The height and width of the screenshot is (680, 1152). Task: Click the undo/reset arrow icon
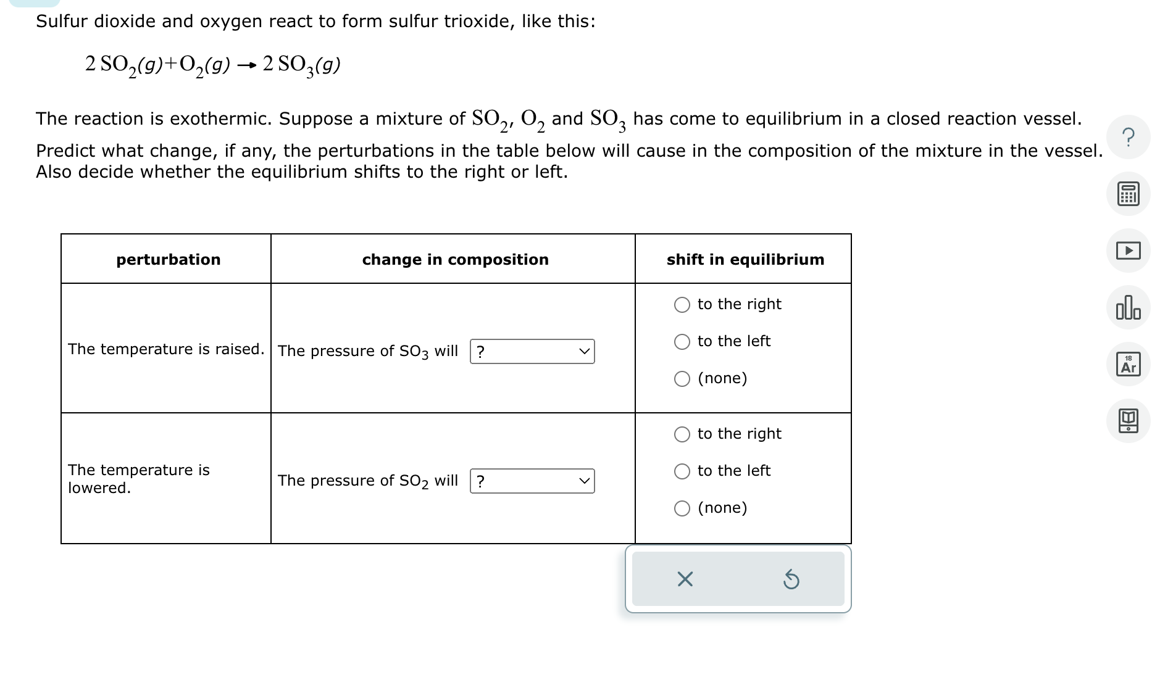tap(793, 579)
